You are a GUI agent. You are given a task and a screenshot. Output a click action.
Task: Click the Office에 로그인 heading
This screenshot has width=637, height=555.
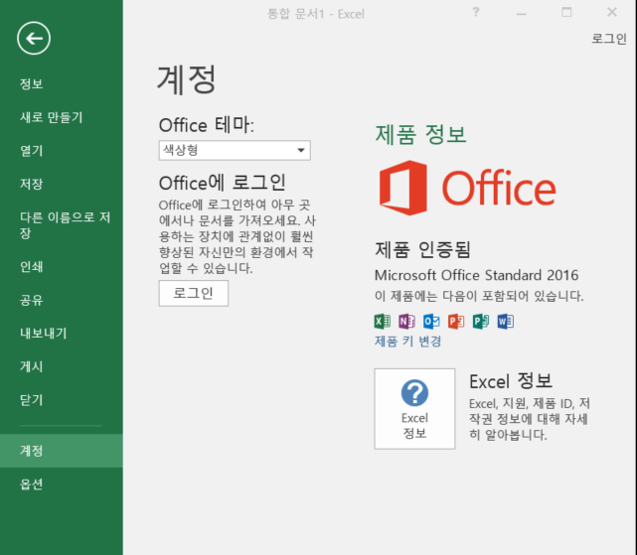[x=223, y=183]
